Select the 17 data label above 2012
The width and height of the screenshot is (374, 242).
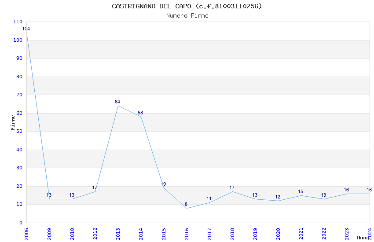coord(95,187)
